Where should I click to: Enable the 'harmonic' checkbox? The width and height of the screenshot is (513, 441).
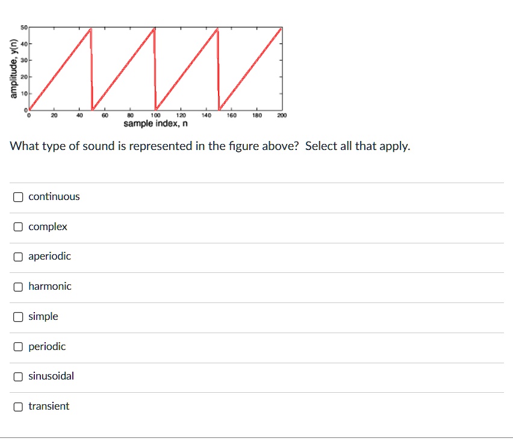click(18, 287)
